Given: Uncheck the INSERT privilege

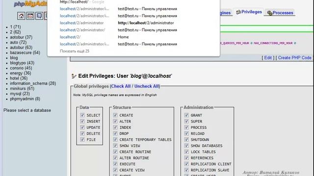Looking at the screenshot, I should [x=82, y=121].
